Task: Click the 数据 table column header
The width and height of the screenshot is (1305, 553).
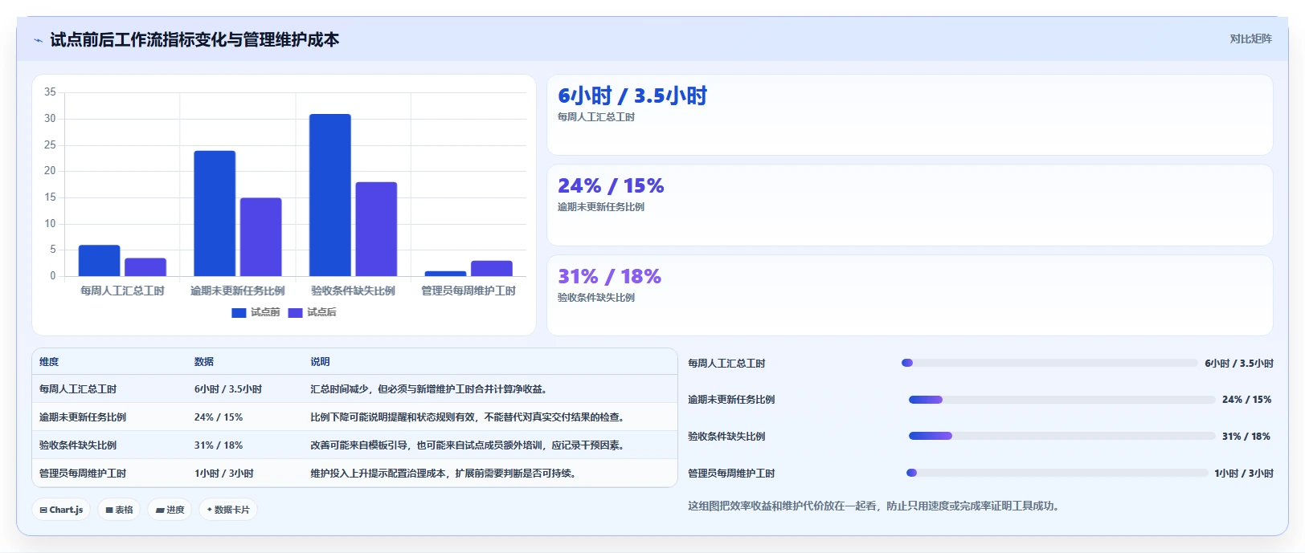Action: 204,362
